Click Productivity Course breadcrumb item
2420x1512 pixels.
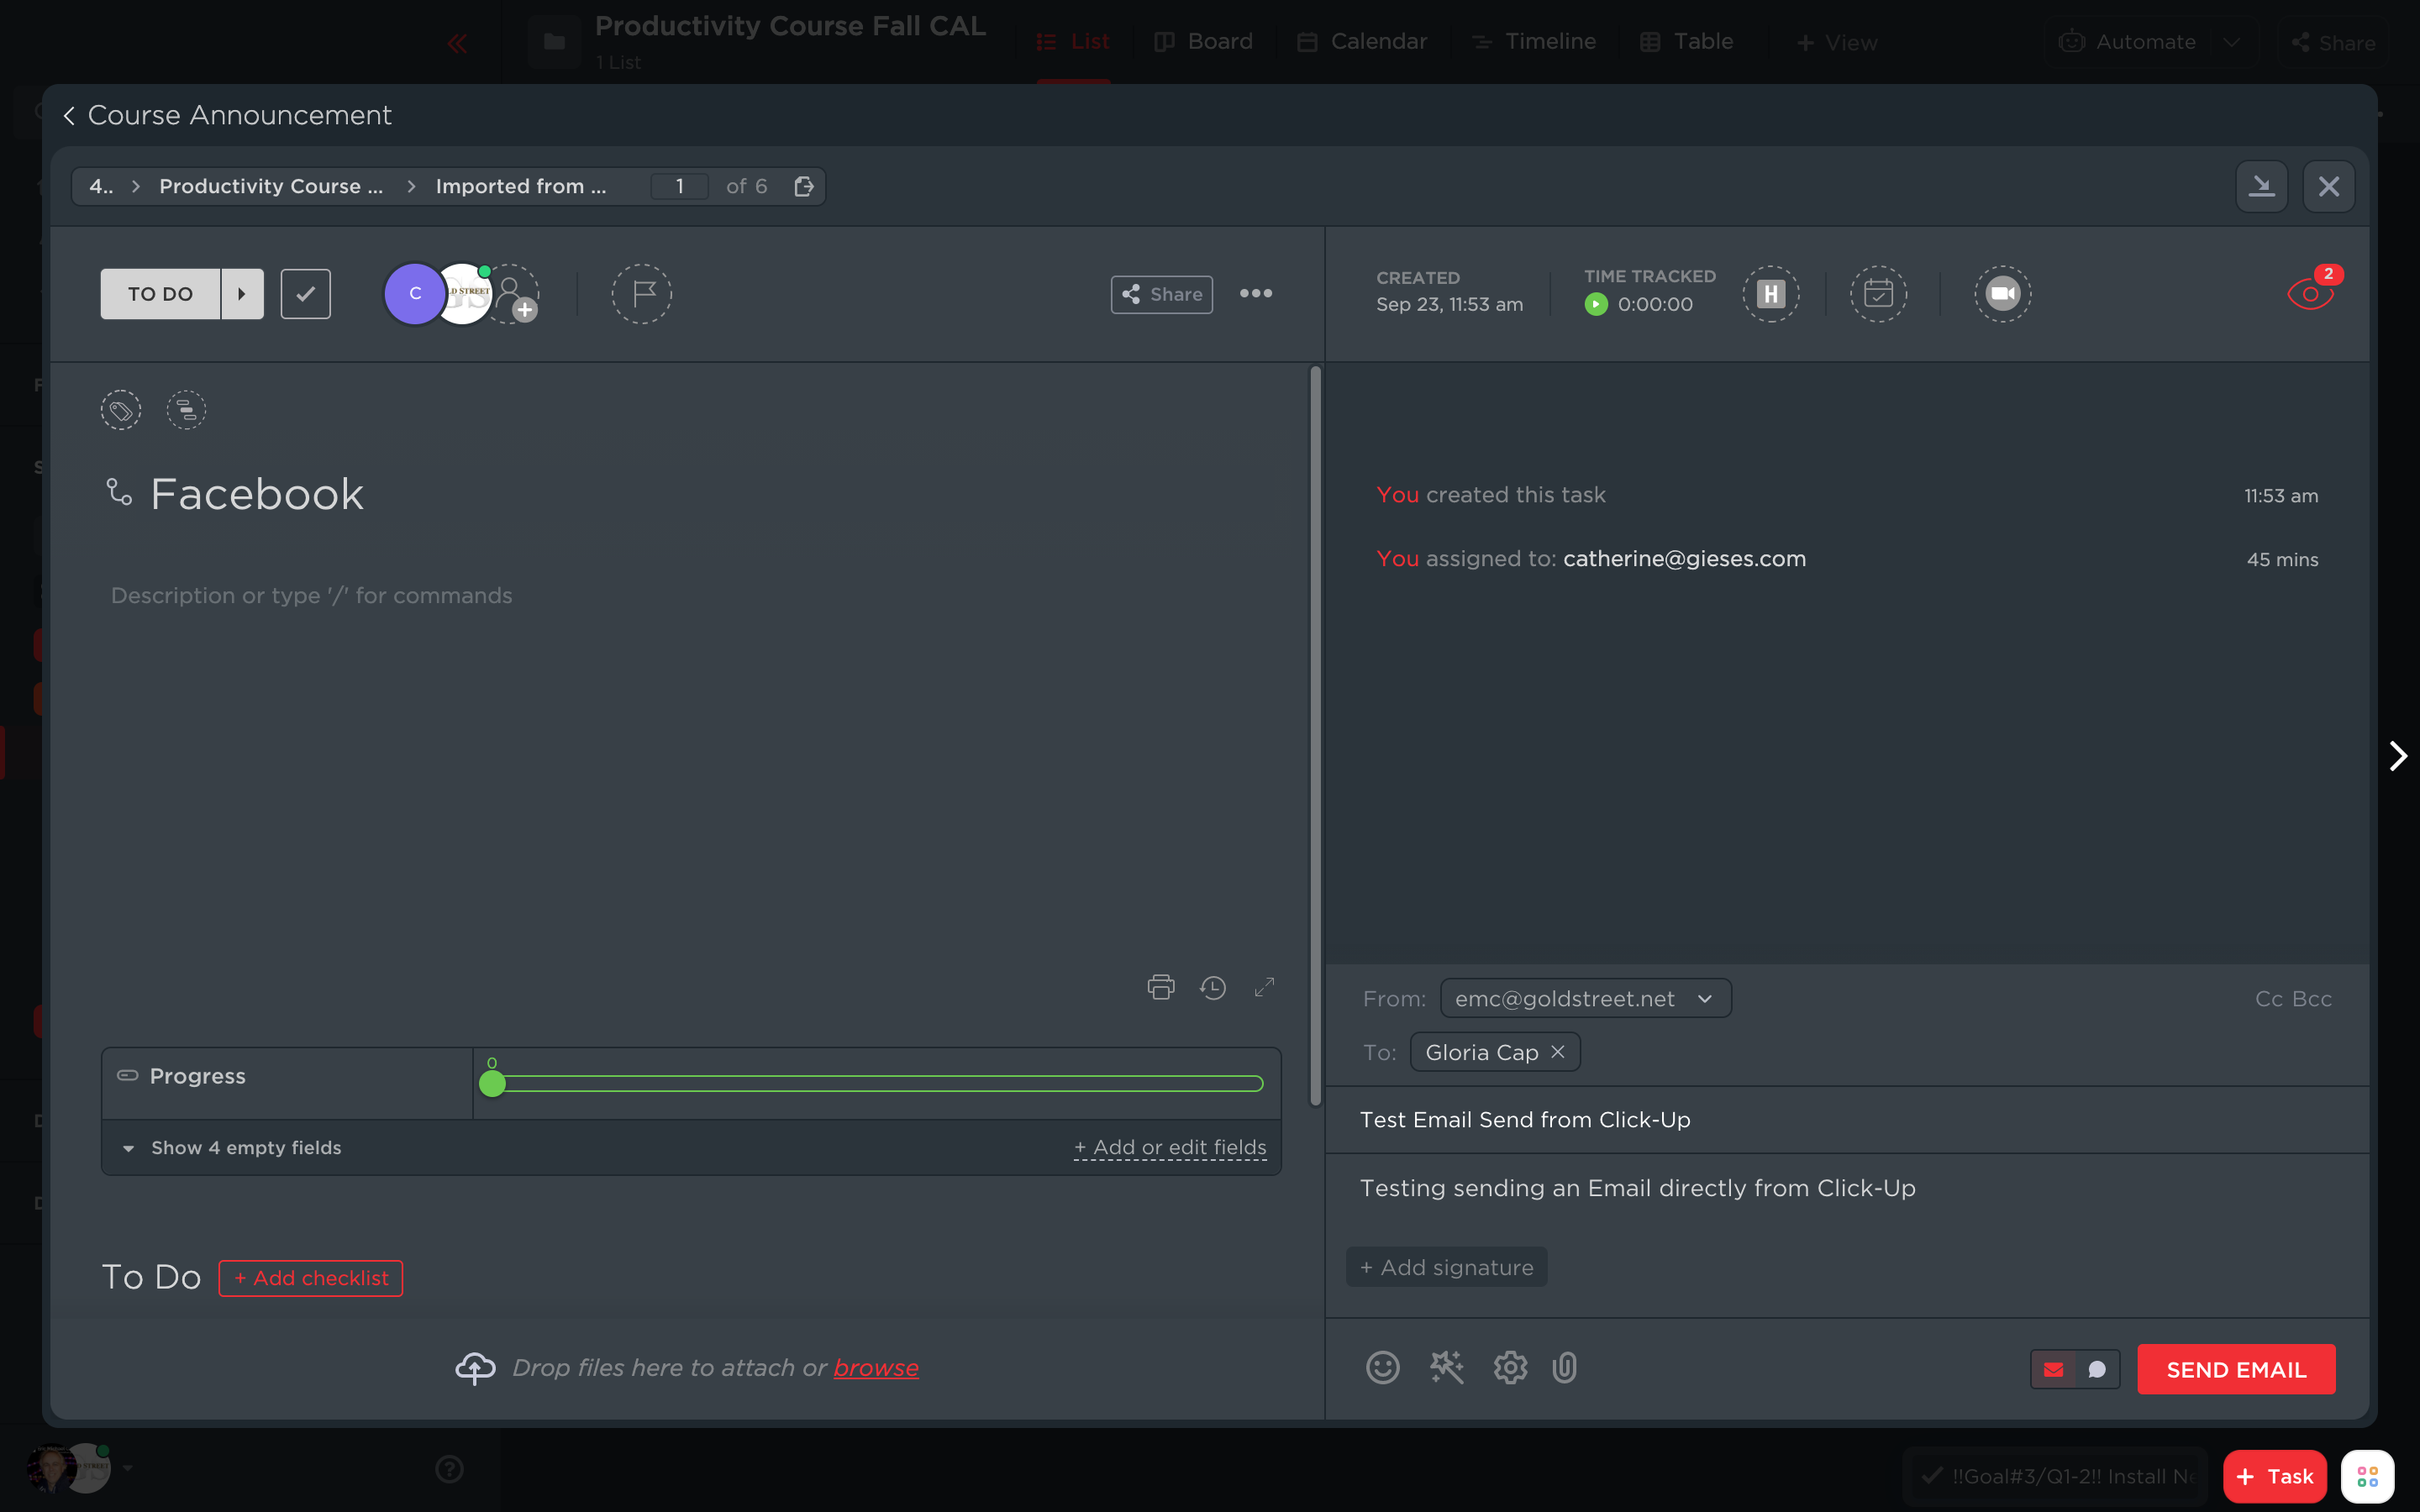click(x=271, y=187)
